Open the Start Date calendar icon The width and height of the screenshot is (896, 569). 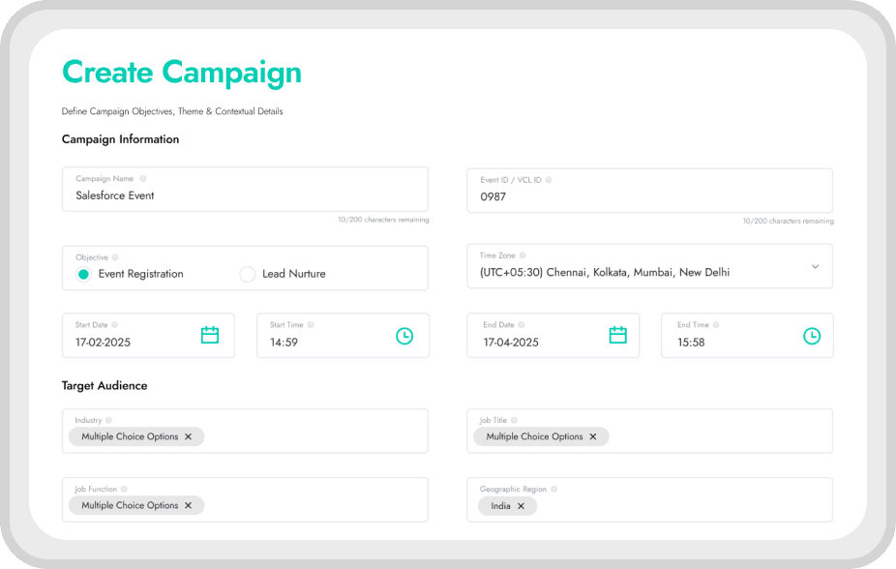point(210,336)
